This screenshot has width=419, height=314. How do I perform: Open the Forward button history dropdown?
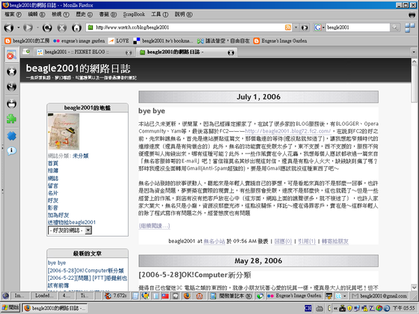[38, 27]
